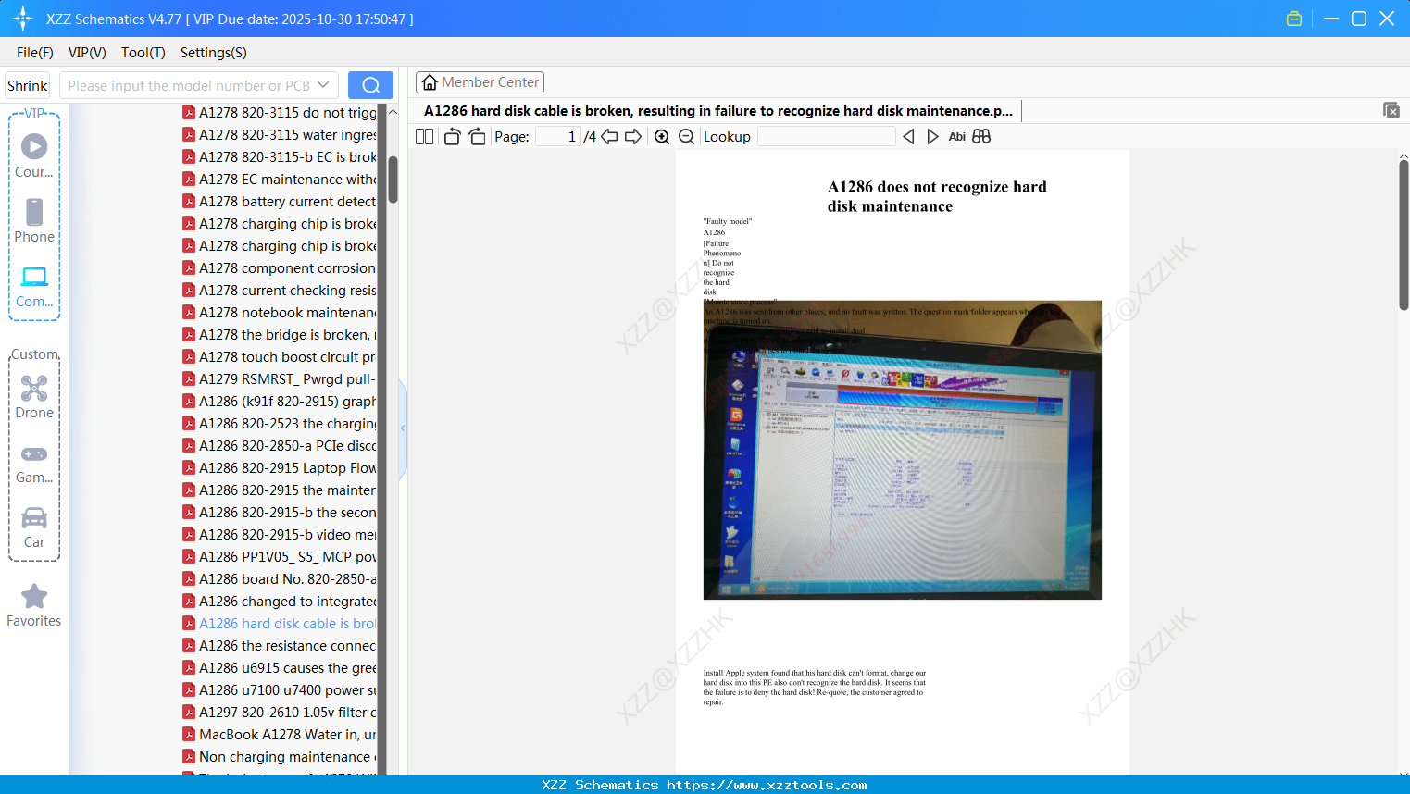Screen dimensions: 1410x794
Task: Open "A1278 notebook maintenan" file
Action: pyautogui.click(x=280, y=313)
